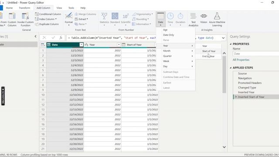The height and width of the screenshot is (157, 279).
Task: Open Azure Machine Learning
Action: pyautogui.click(x=217, y=20)
